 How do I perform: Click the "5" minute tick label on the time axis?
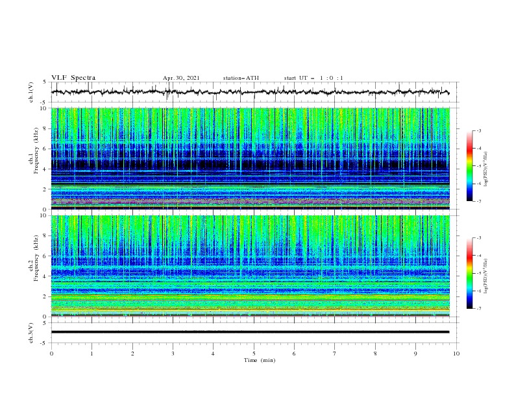click(254, 354)
